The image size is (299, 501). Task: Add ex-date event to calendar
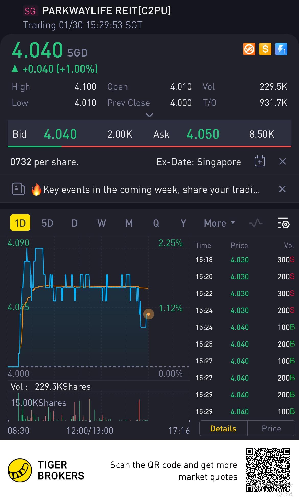click(x=260, y=162)
